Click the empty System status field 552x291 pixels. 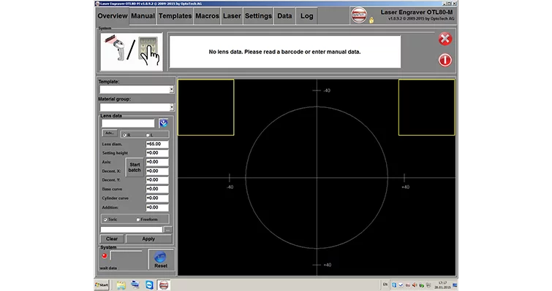126,255
